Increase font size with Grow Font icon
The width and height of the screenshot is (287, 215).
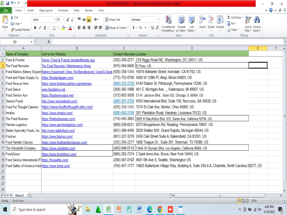coord(68,20)
